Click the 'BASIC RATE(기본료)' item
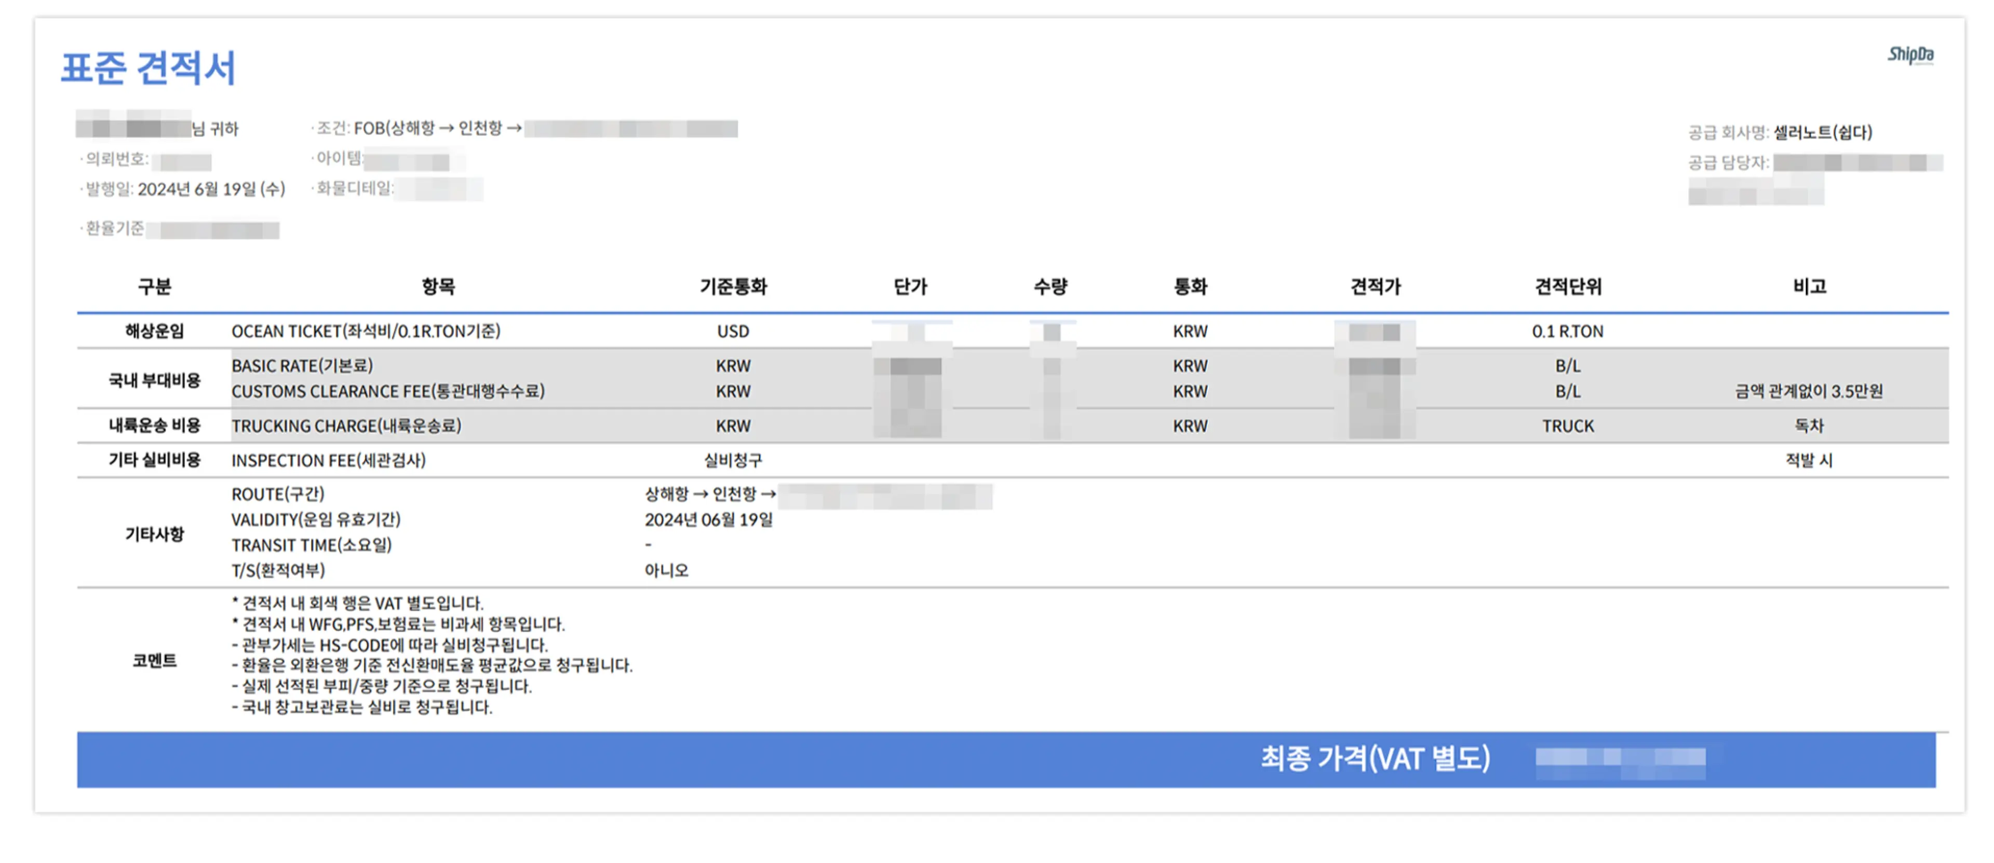This screenshot has width=1994, height=863. [302, 366]
